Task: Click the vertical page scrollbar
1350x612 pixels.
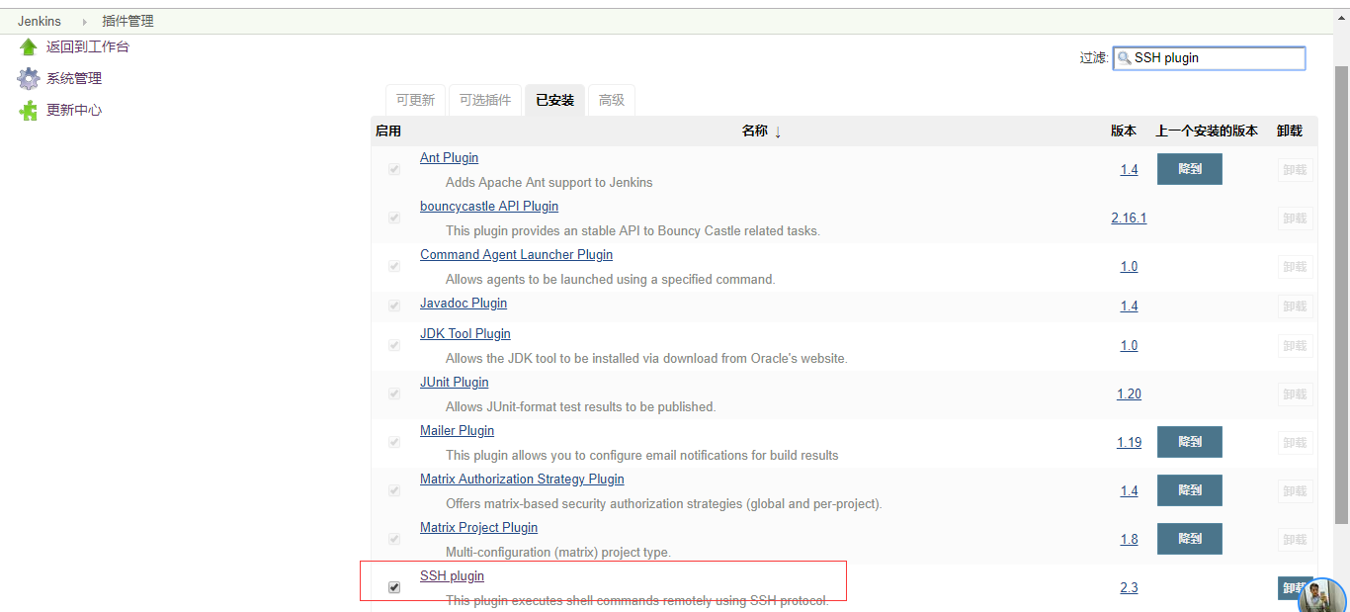Action: 1342,297
